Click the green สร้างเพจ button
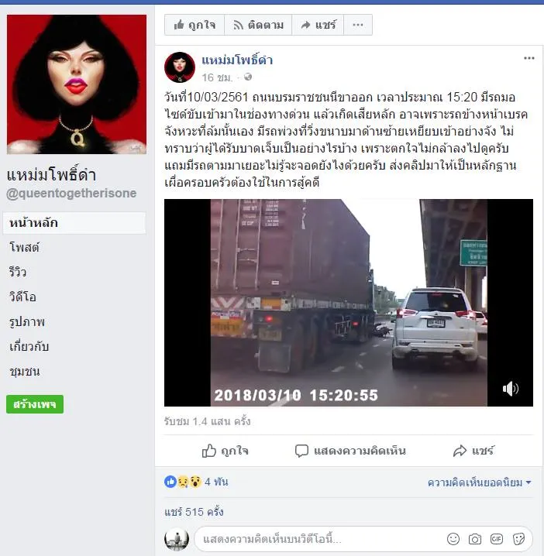This screenshot has width=544, height=556. click(35, 404)
